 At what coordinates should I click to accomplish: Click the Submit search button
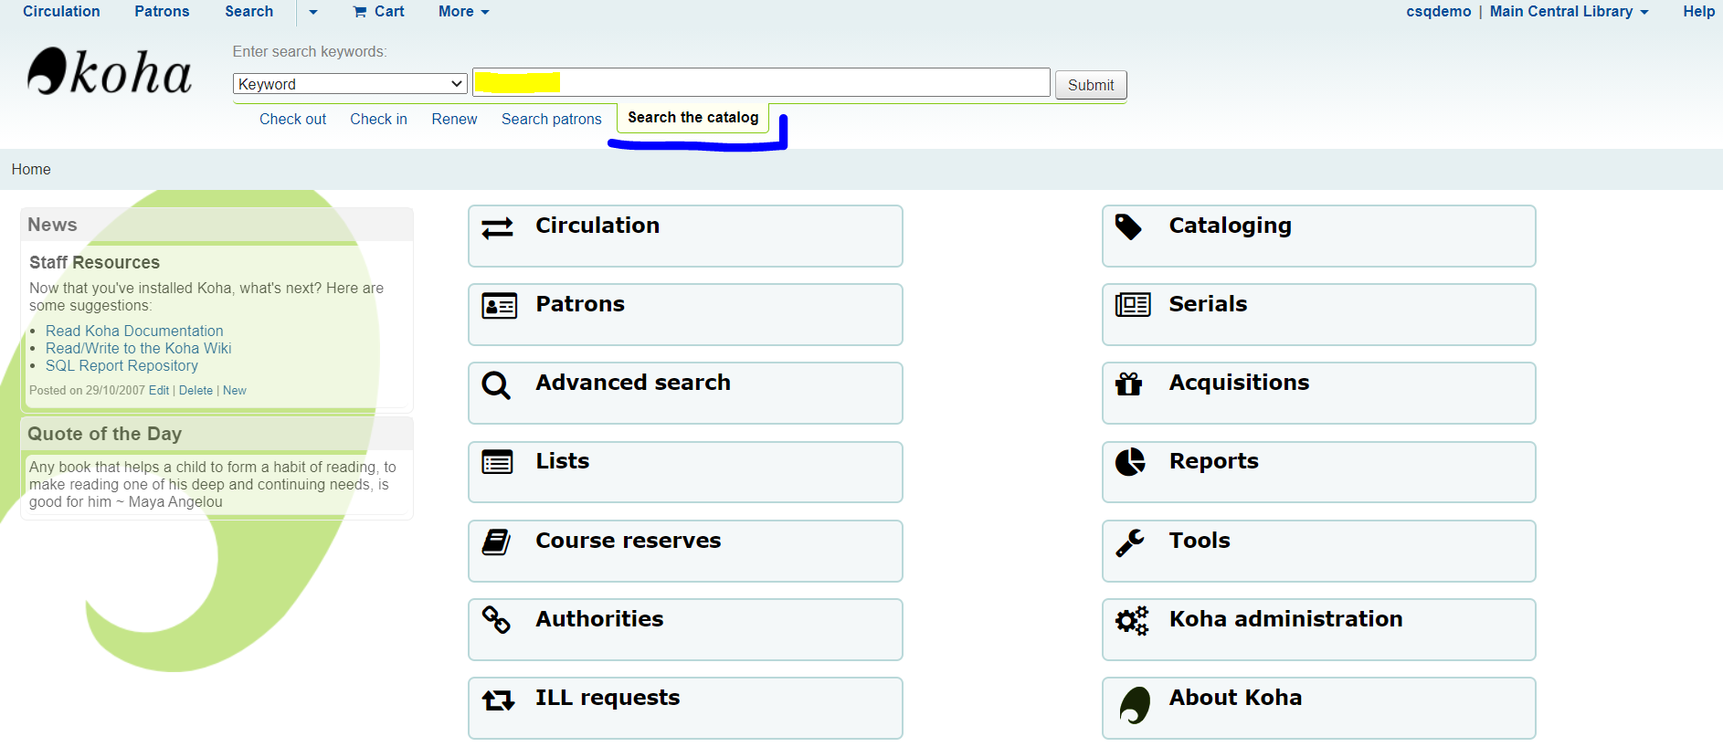[1091, 85]
